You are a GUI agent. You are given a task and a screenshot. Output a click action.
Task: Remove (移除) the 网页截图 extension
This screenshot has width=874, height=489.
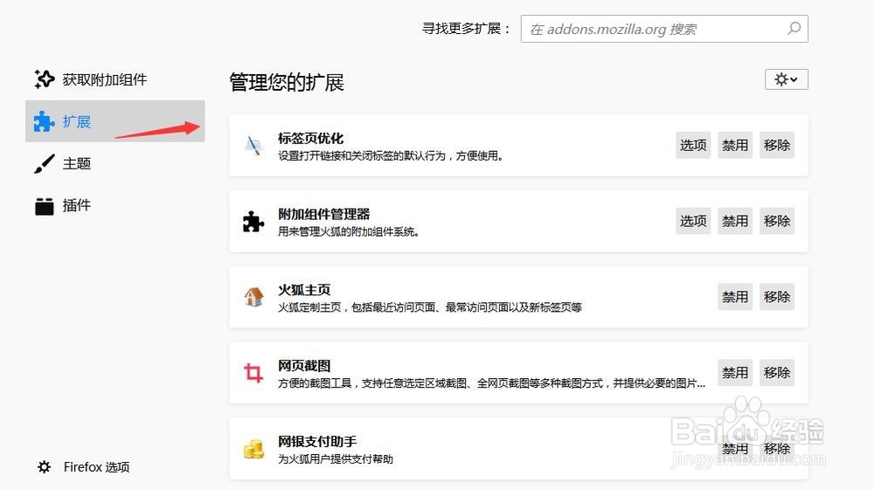click(x=776, y=373)
